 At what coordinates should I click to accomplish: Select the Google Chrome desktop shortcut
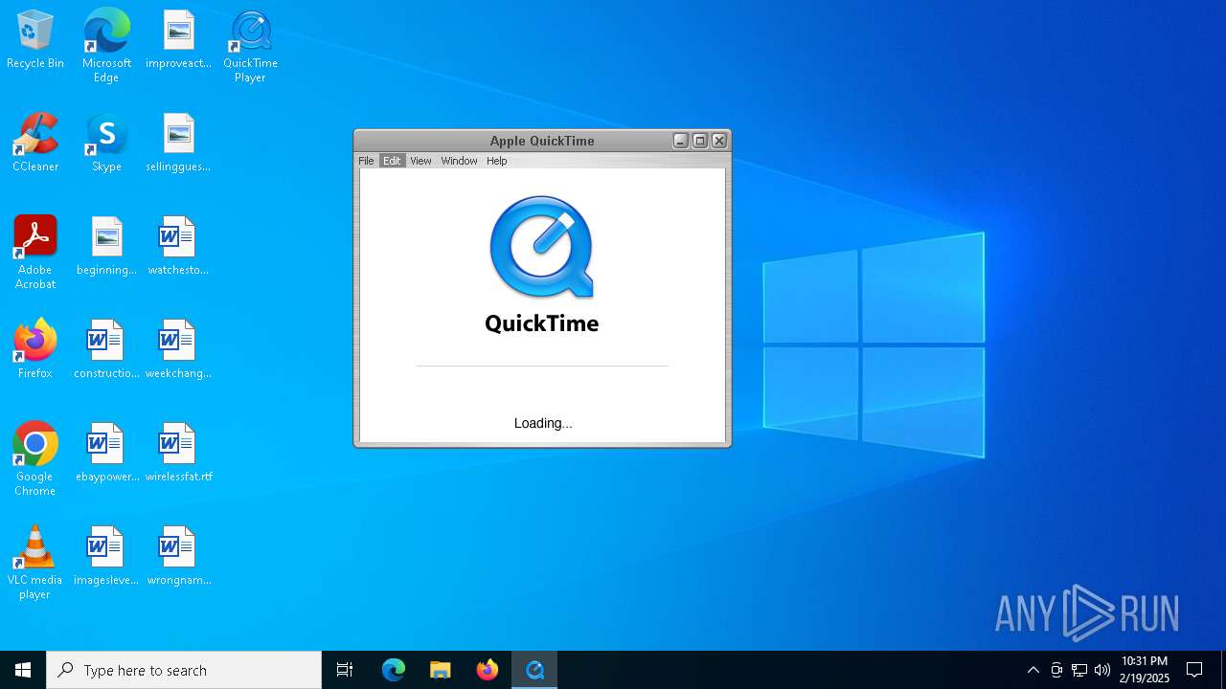point(35,458)
